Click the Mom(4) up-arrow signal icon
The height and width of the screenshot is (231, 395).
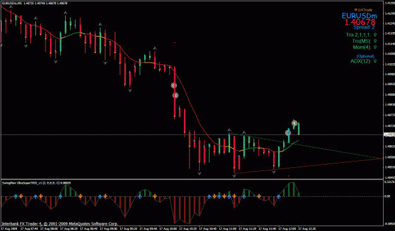(x=375, y=47)
